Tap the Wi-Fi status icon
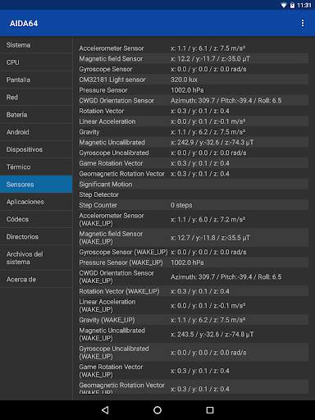315x420 pixels. (284, 6)
